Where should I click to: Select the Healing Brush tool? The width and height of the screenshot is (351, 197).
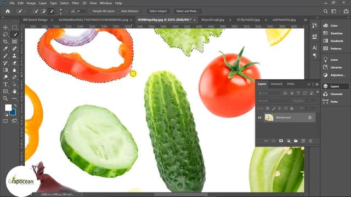[x=14, y=49]
